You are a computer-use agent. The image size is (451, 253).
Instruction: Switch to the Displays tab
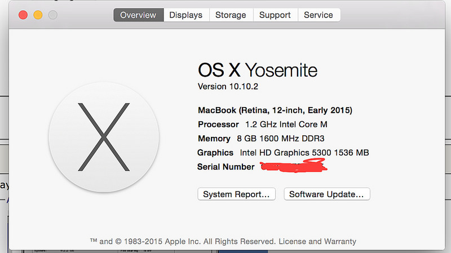point(186,15)
